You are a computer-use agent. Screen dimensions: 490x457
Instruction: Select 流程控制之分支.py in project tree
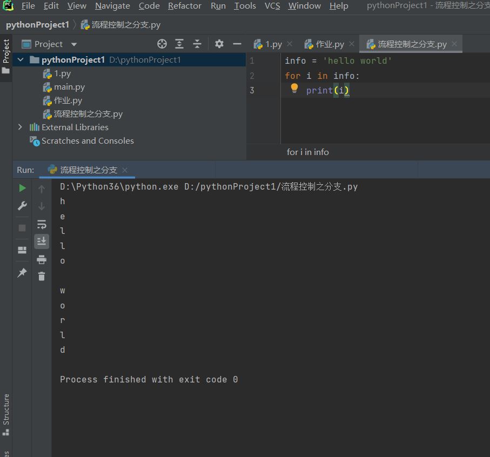[83, 114]
